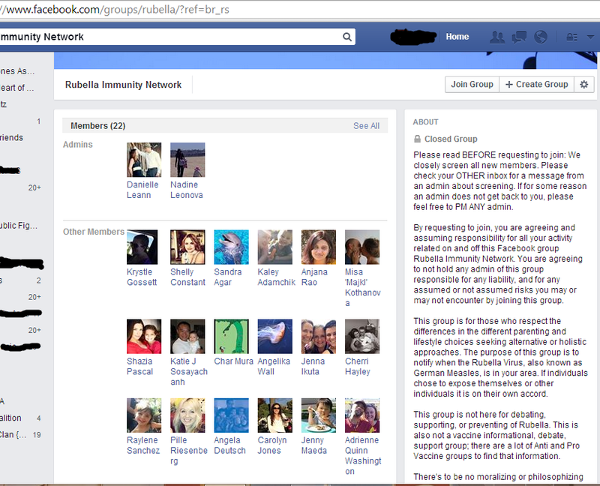Open the messages icon in the top bar
Image resolution: width=600 pixels, height=486 pixels.
tap(519, 37)
